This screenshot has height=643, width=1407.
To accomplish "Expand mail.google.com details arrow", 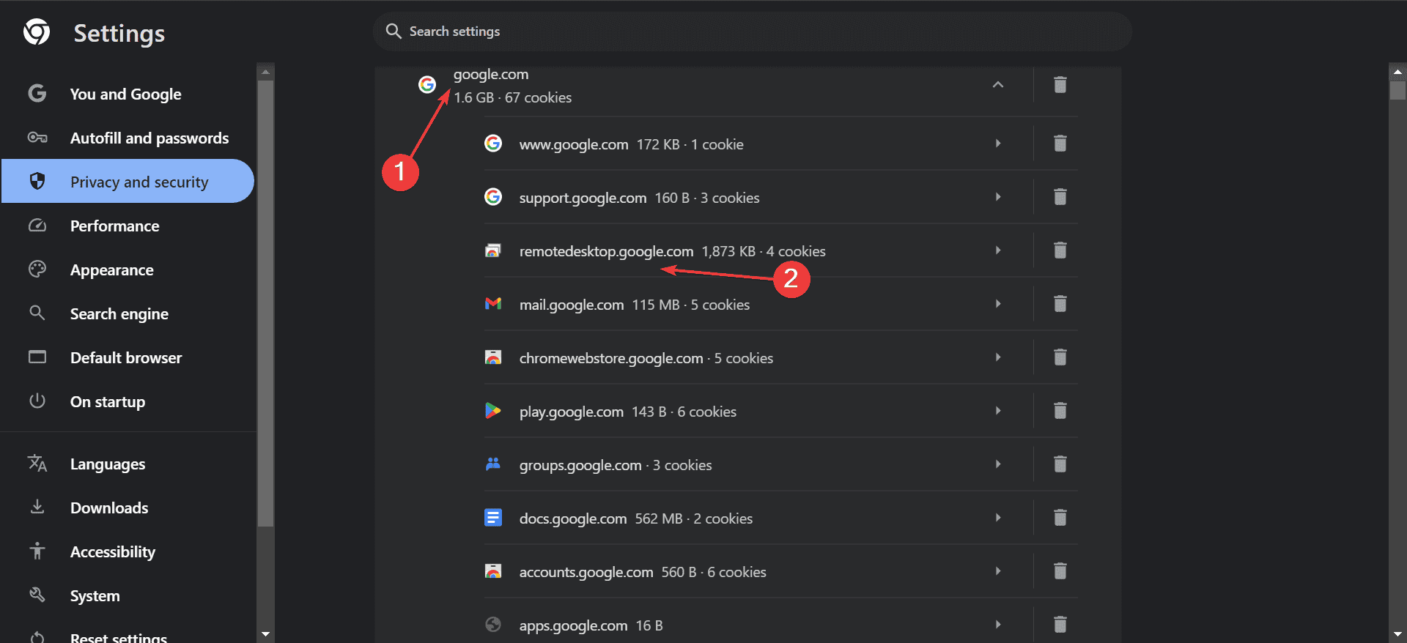I will click(x=997, y=304).
